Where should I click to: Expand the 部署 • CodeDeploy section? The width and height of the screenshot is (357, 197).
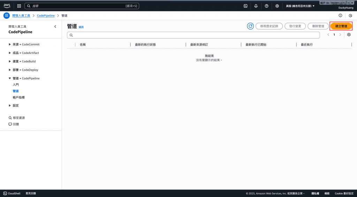coord(23,70)
